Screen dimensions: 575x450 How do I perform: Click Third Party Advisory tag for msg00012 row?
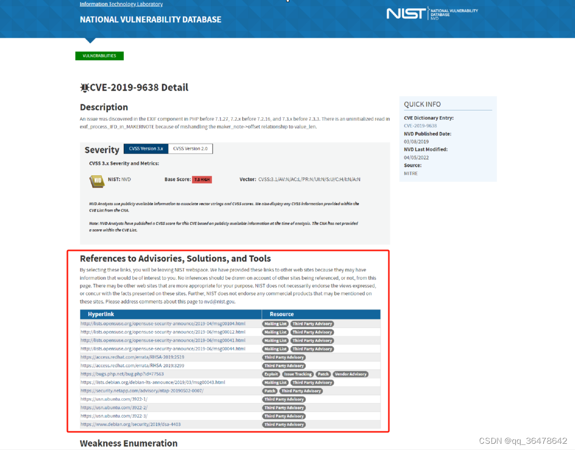click(312, 332)
